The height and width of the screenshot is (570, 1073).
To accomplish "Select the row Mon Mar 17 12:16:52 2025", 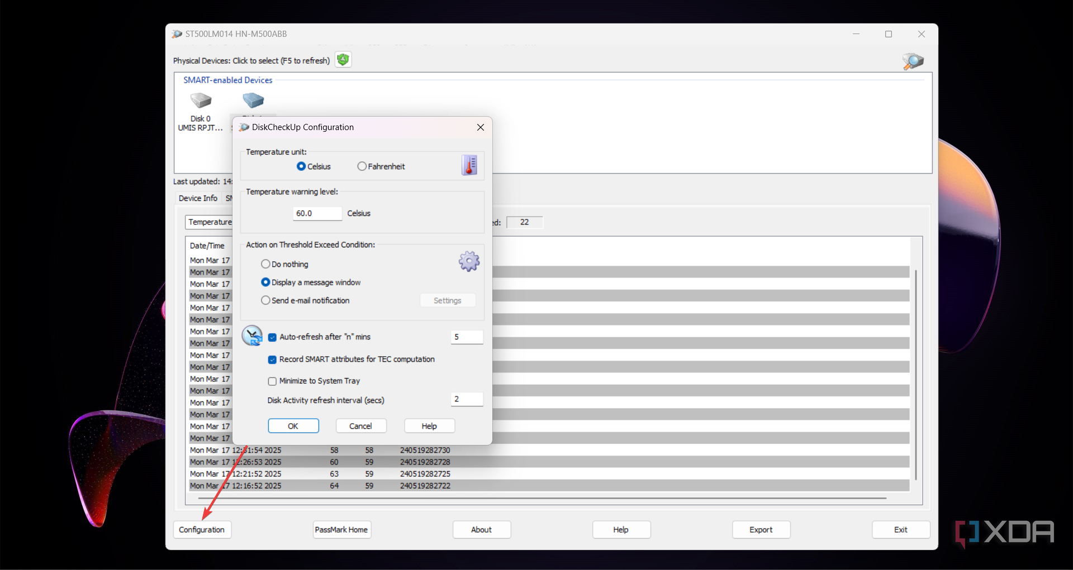I will [x=549, y=486].
